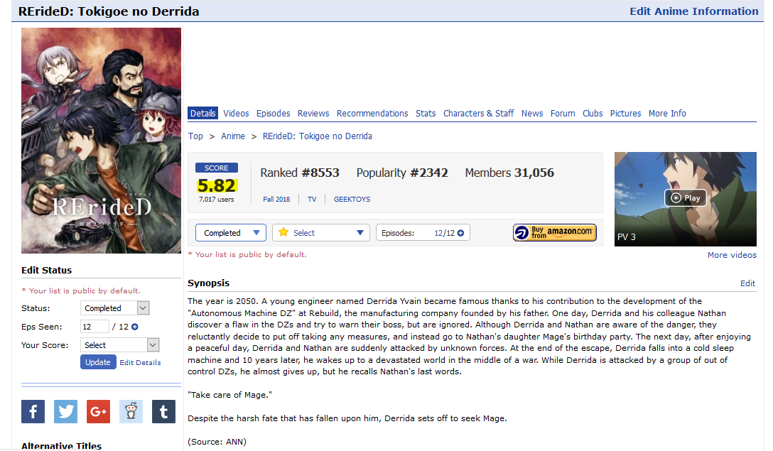Share on Facebook icon

(x=33, y=411)
